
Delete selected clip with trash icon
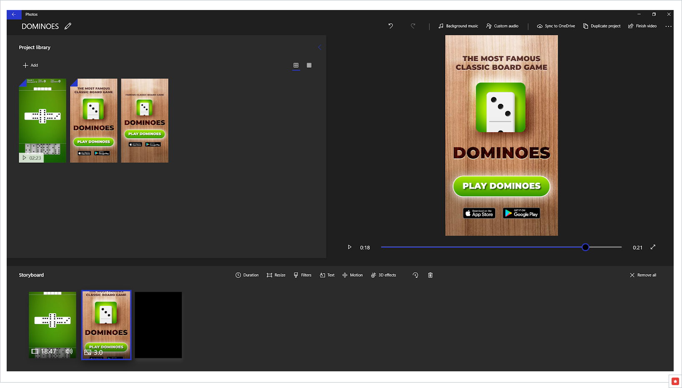click(430, 275)
